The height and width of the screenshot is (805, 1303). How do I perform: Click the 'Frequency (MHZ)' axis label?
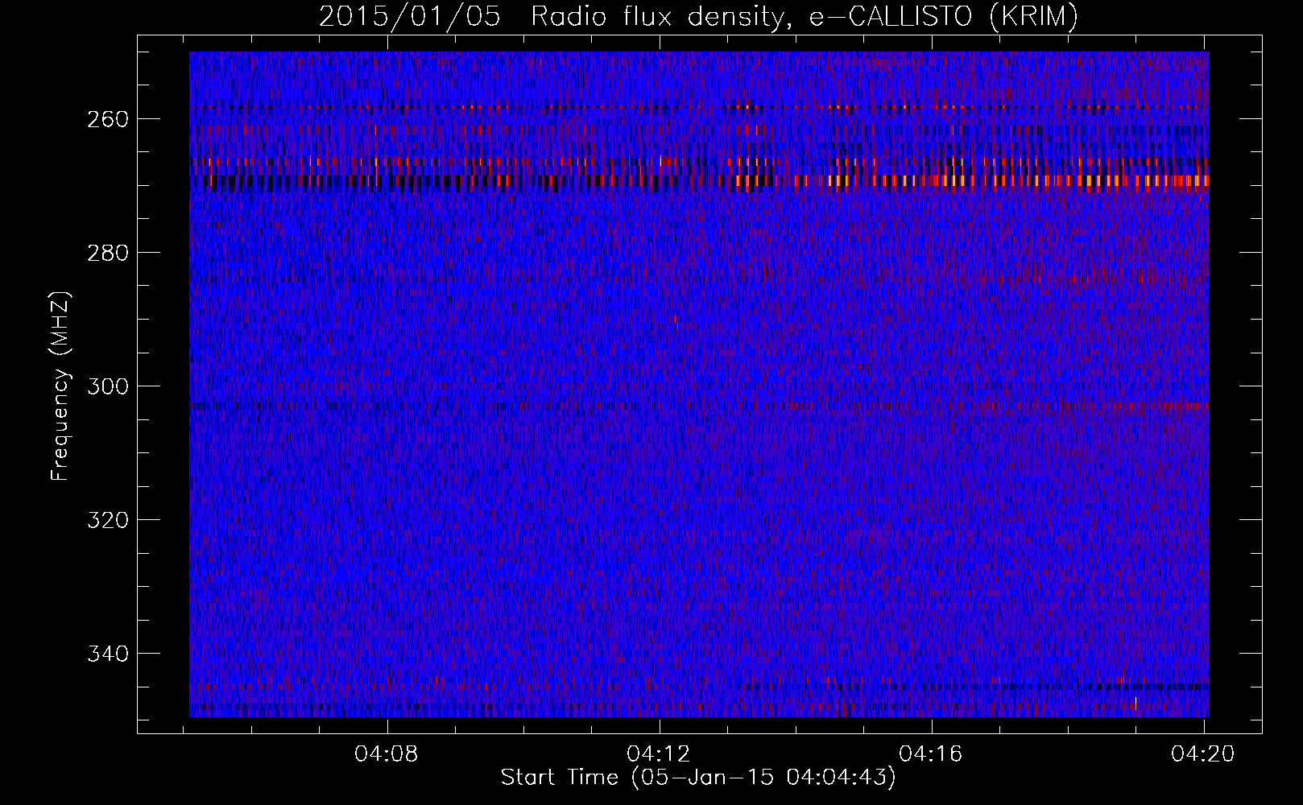(x=60, y=386)
